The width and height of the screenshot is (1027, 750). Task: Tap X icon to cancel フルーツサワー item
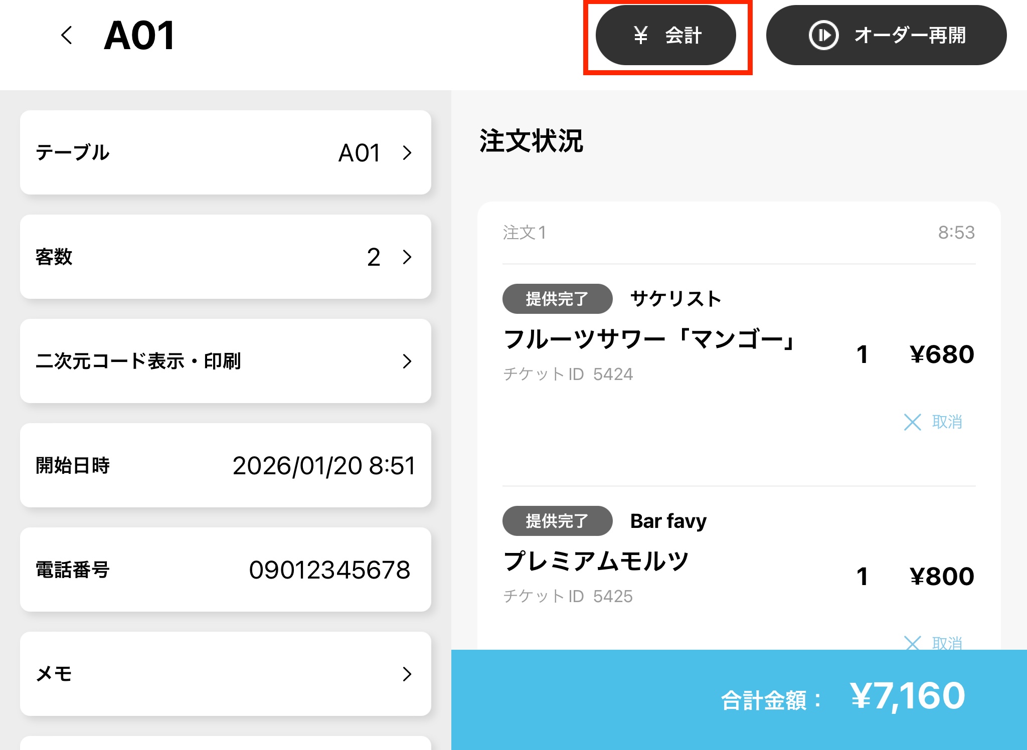[912, 422]
